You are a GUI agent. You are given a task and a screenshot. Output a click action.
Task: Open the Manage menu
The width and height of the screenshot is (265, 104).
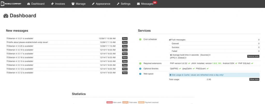77,4
